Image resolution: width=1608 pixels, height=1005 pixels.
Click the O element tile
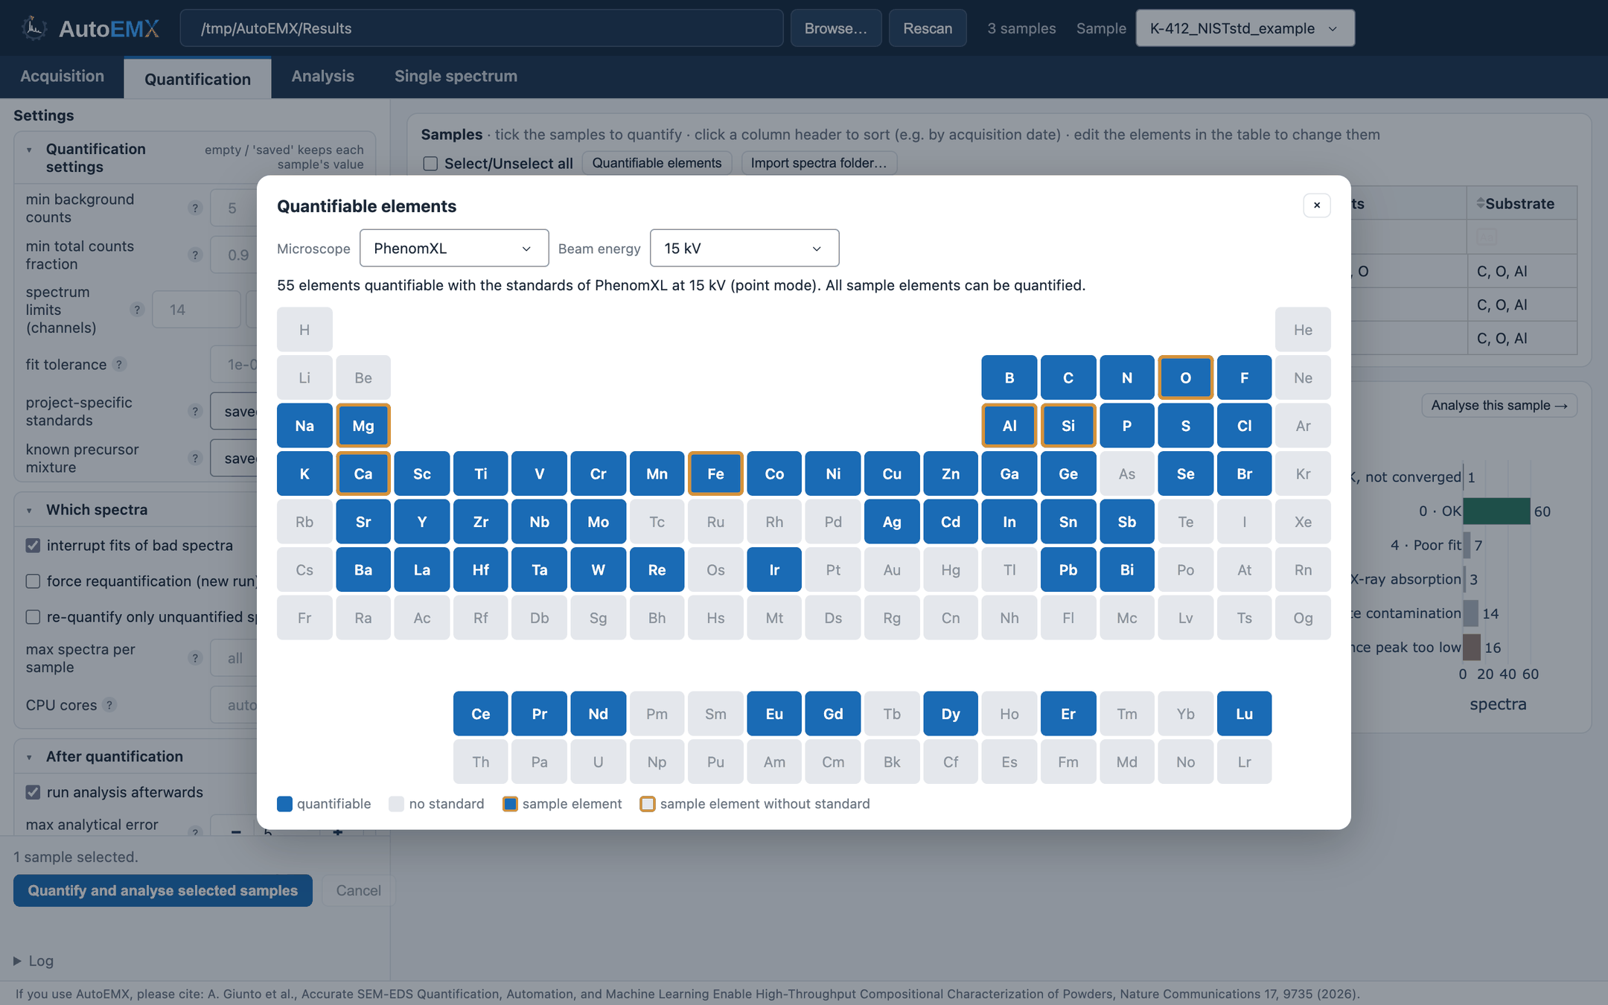1185,377
